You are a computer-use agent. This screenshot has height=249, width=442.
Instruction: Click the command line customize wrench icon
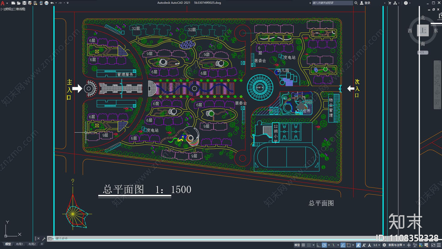click(x=44, y=238)
